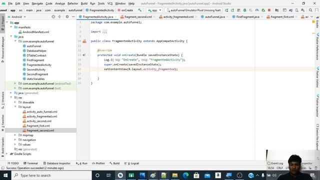The height and width of the screenshot is (180, 320).
Task: Open the Microsoft Store taskbar icon
Action: tap(196, 175)
